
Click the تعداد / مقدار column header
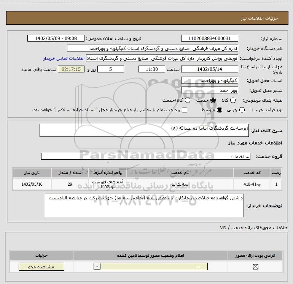pyautogui.click(x=70, y=173)
